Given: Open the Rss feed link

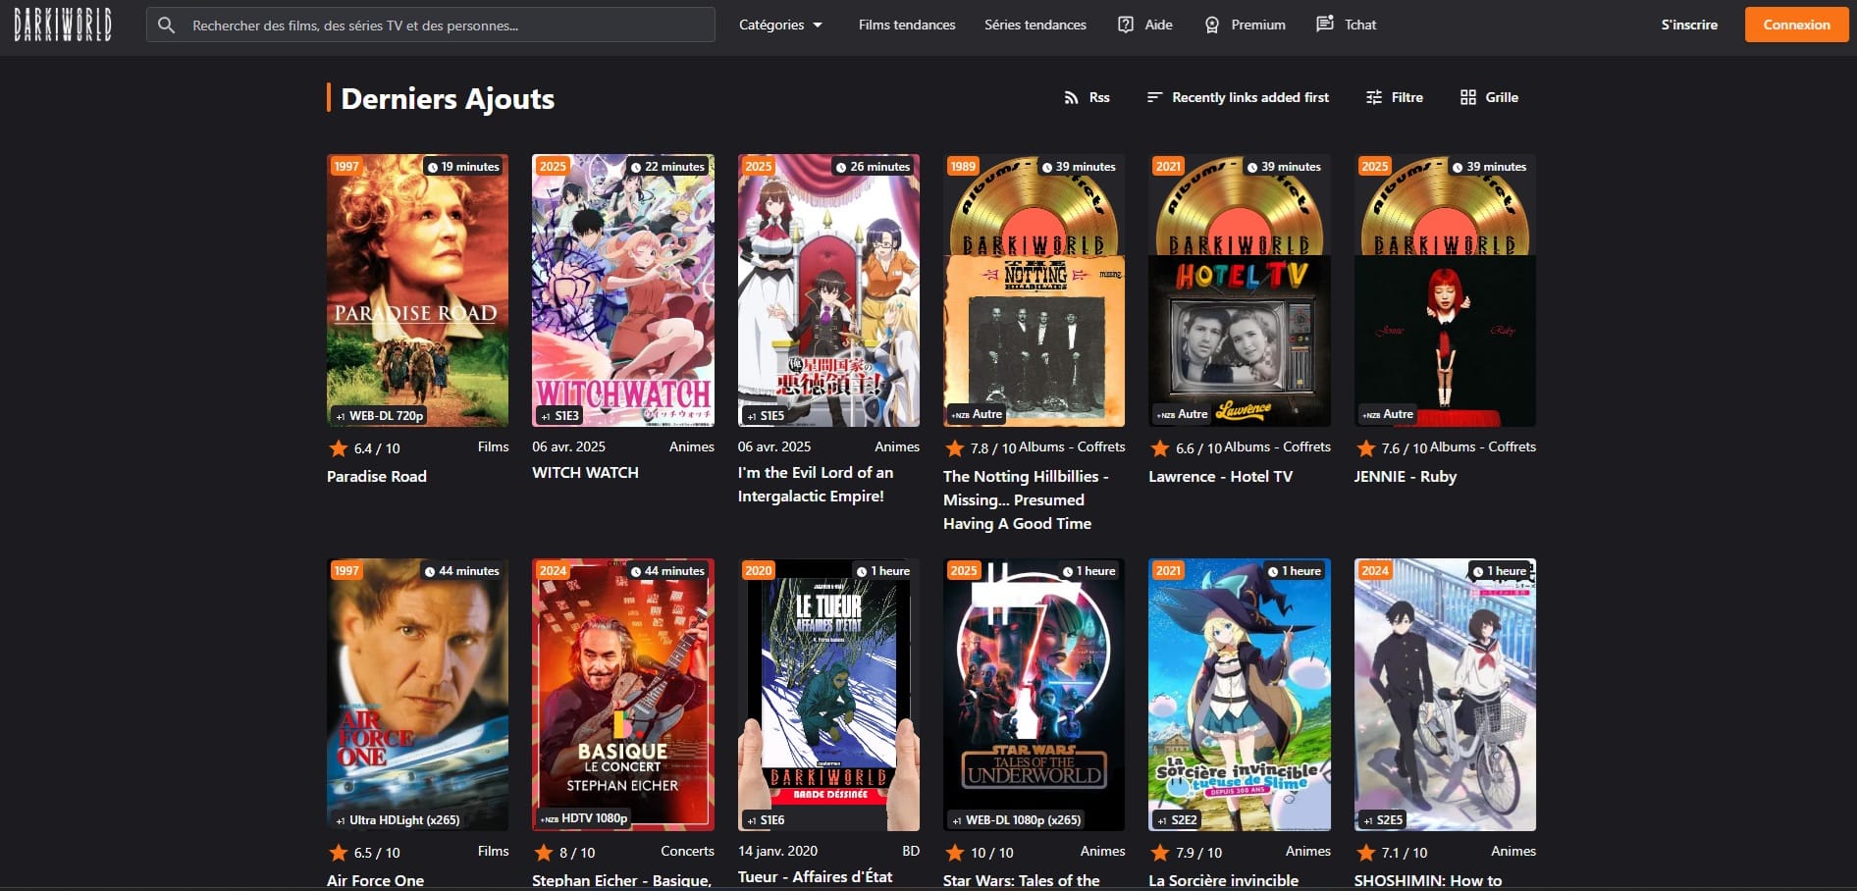Looking at the screenshot, I should click(1088, 97).
